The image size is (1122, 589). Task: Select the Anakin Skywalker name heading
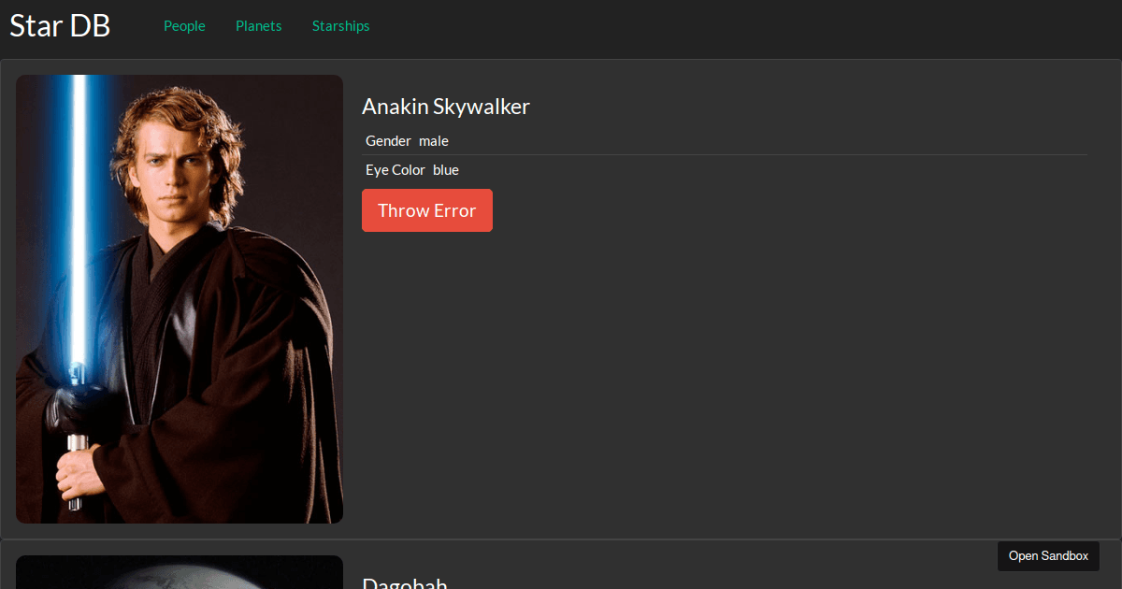[x=446, y=107]
